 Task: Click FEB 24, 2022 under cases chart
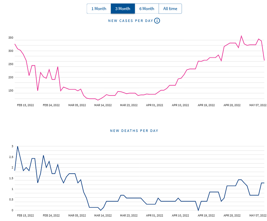pyautogui.click(x=51, y=105)
